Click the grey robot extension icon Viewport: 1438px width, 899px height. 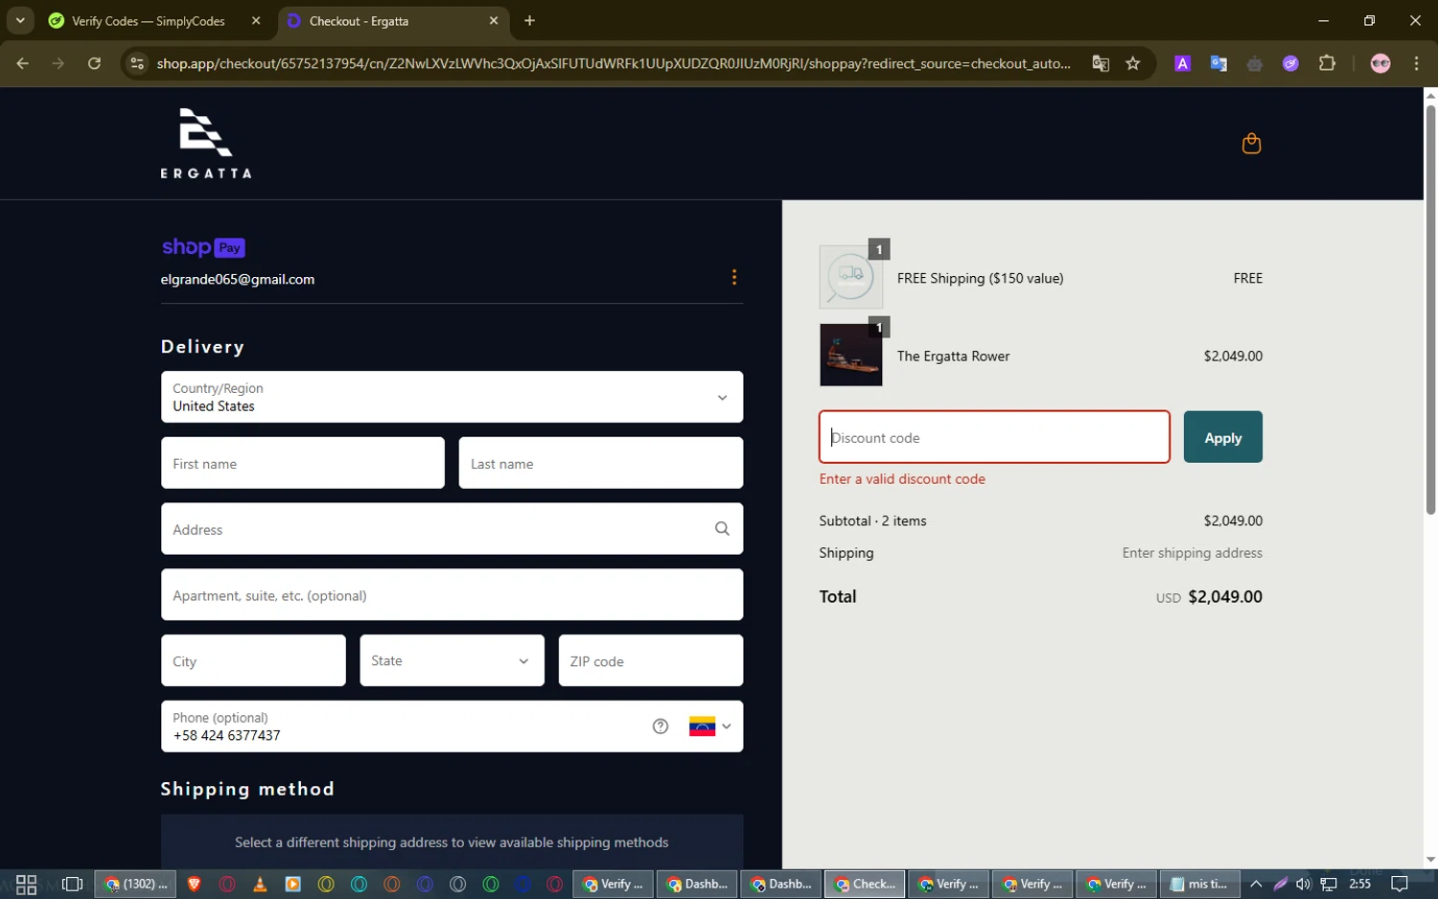1255,63
